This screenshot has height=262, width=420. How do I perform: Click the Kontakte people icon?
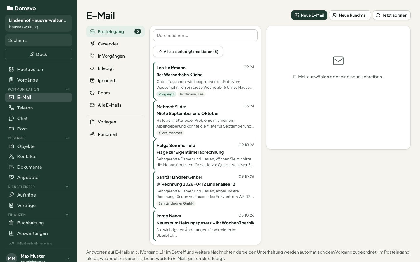tap(11, 157)
